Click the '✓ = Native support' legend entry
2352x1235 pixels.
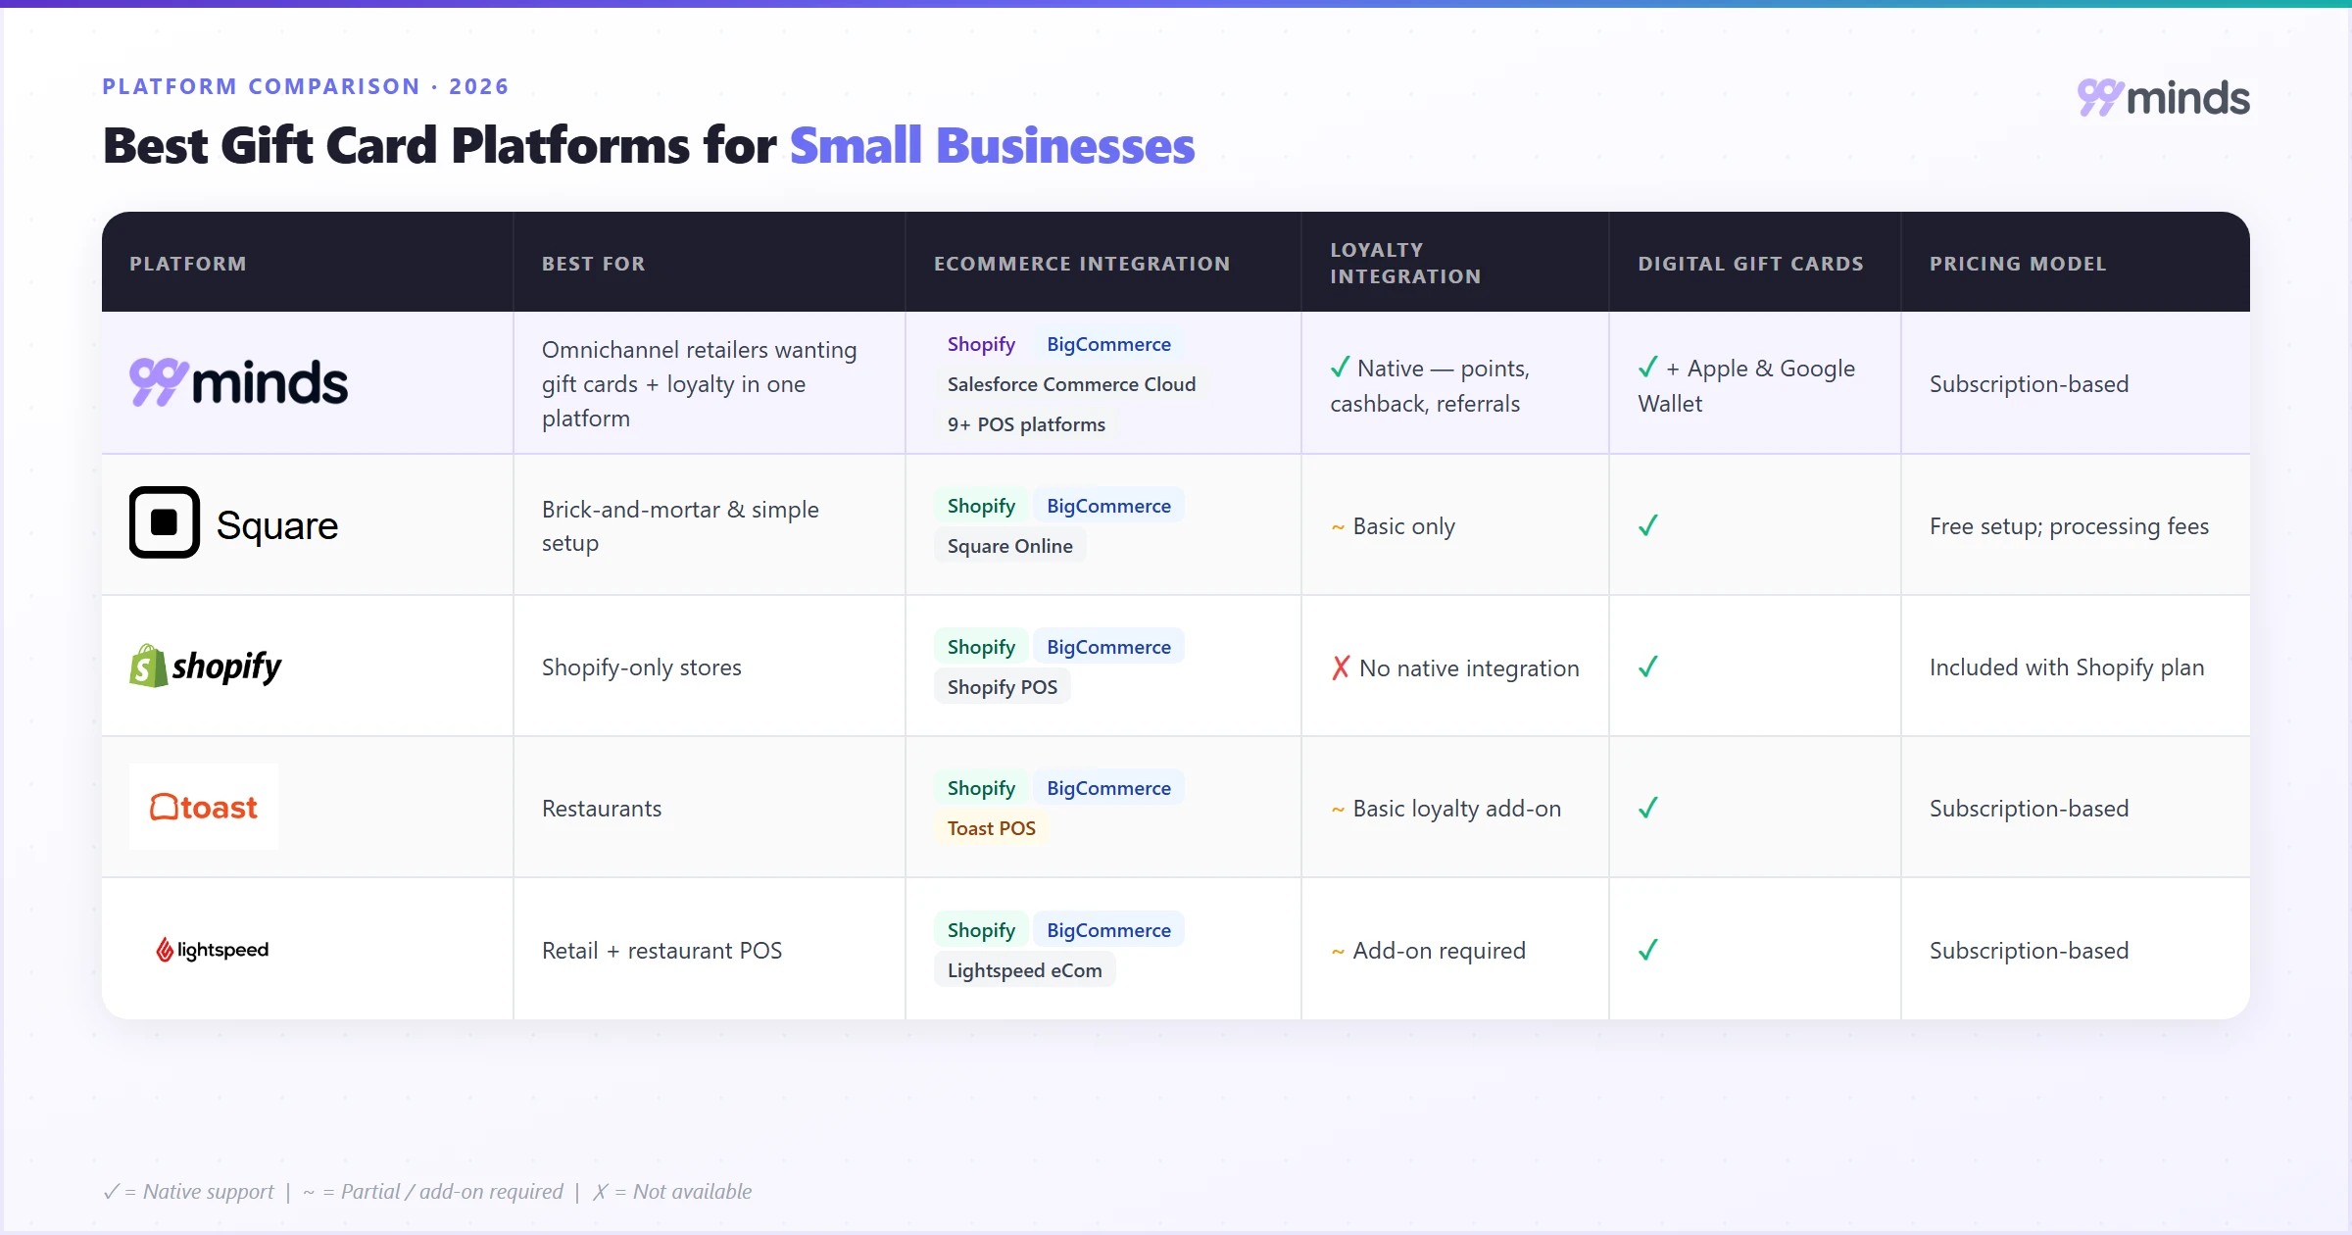tap(188, 1192)
